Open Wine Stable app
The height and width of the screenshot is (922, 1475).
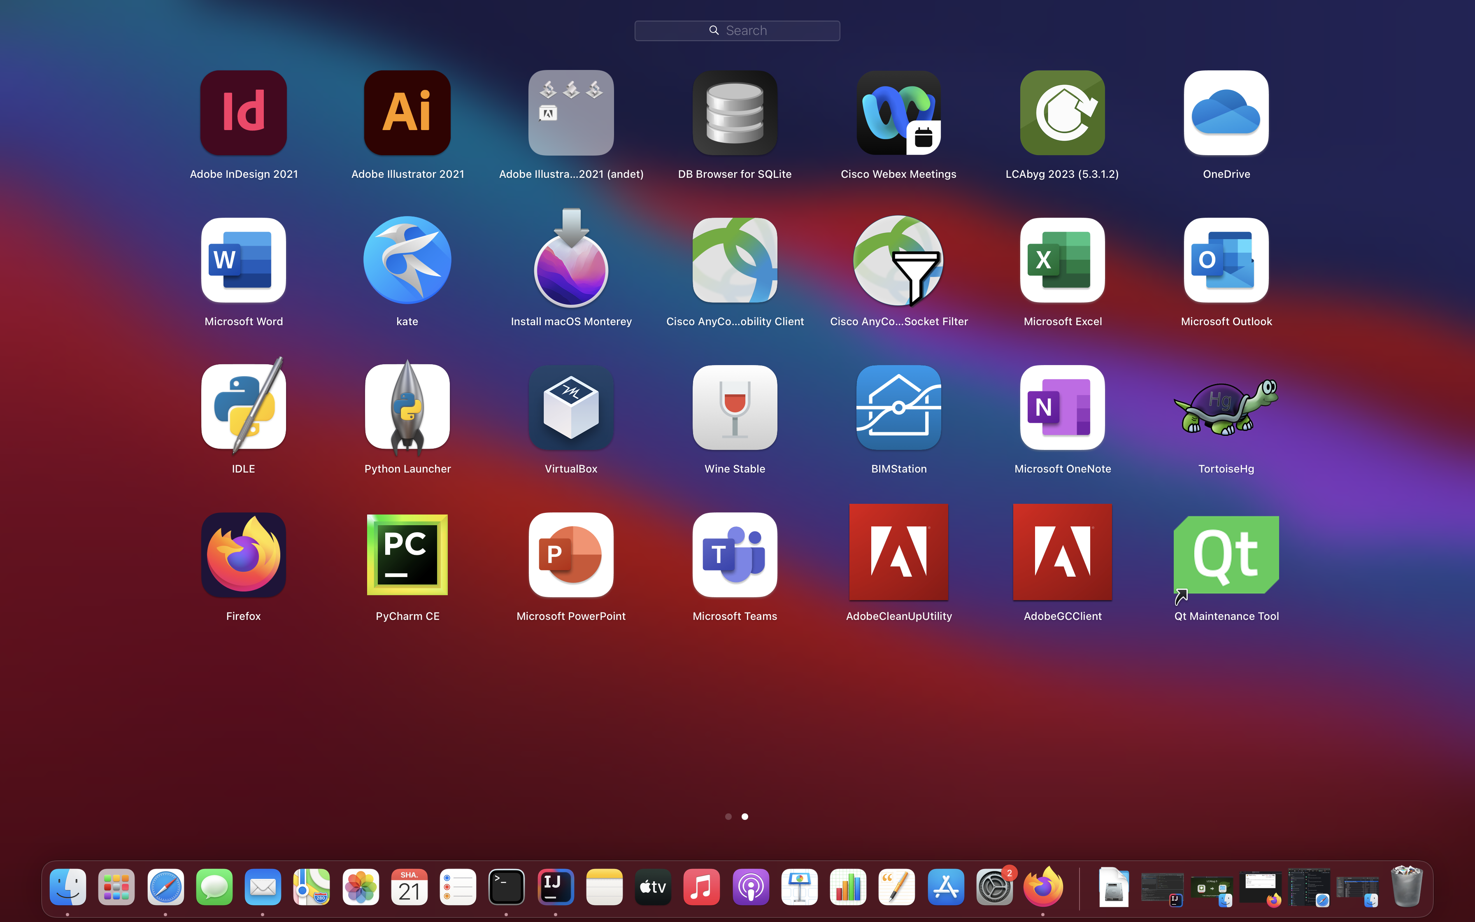(x=735, y=407)
